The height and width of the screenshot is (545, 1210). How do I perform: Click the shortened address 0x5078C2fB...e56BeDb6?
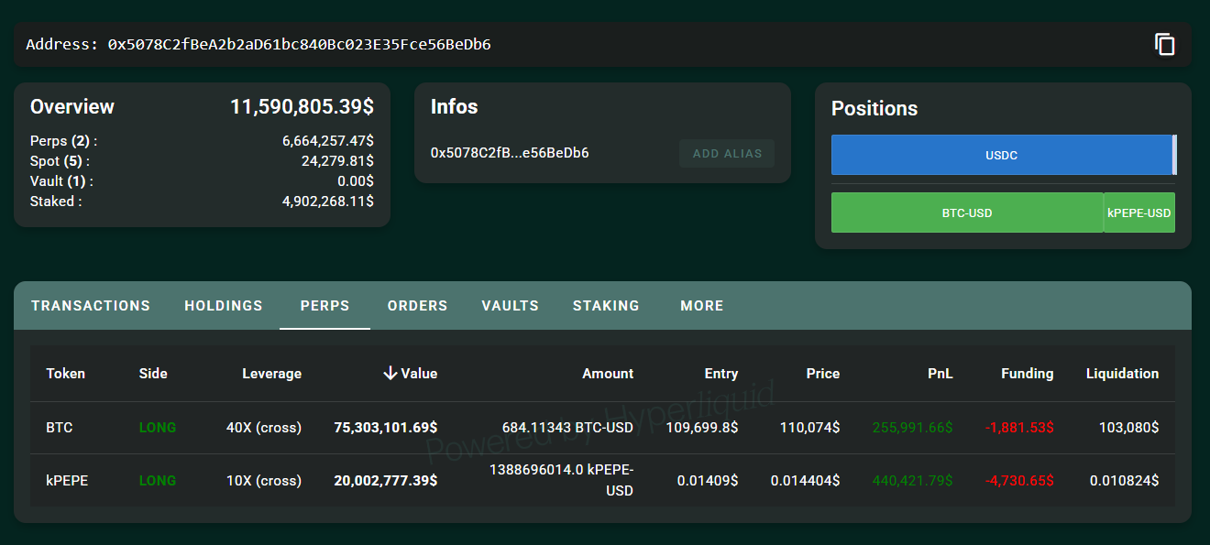click(510, 153)
